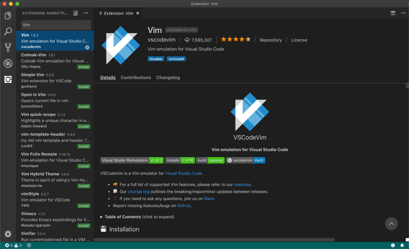
Task: Open the Source Control view
Action: (x=8, y=47)
